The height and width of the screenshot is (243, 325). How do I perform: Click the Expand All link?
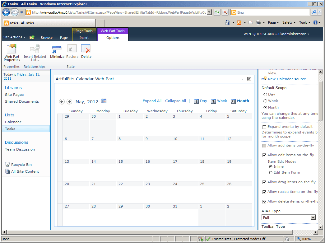pos(152,101)
